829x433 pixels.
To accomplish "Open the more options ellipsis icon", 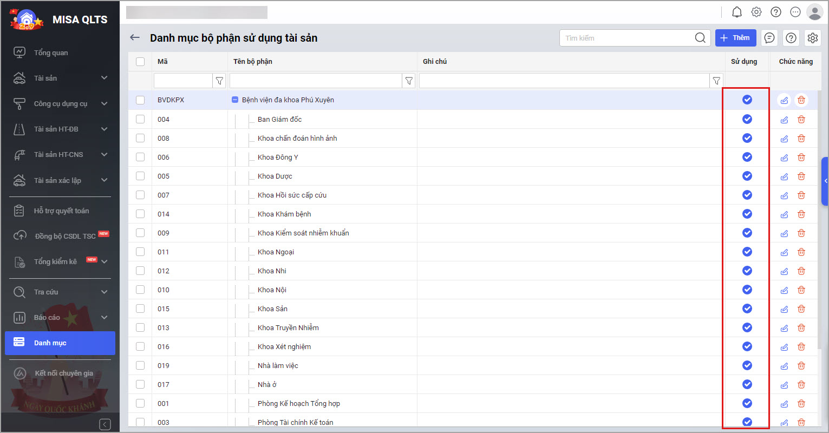I will pos(795,12).
